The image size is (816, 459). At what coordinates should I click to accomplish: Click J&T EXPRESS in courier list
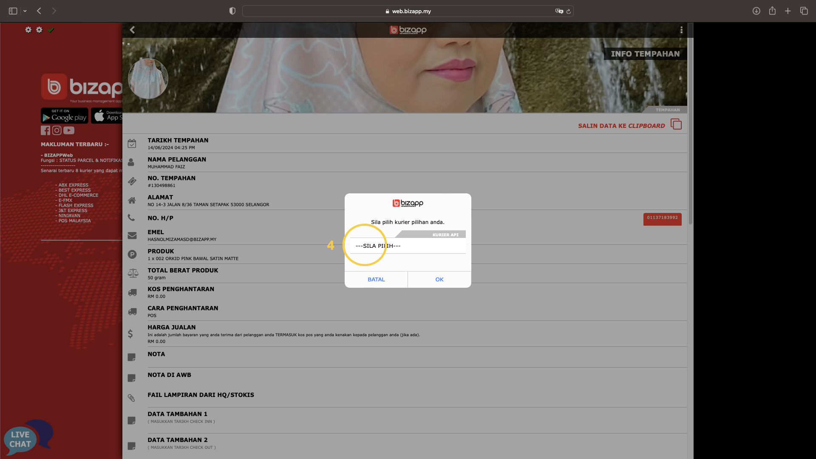tap(73, 211)
